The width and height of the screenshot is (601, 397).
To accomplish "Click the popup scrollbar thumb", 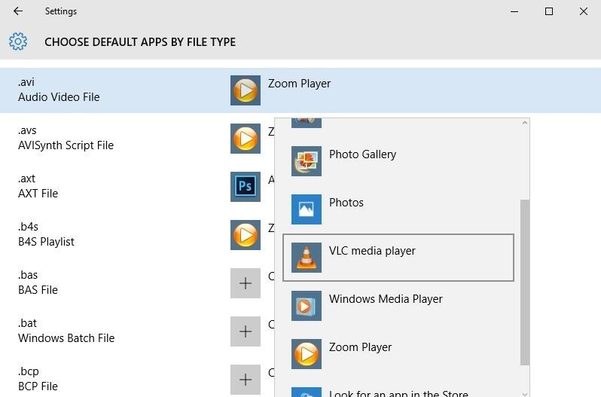I will point(525,282).
